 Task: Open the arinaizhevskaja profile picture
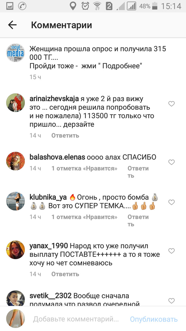point(15,103)
